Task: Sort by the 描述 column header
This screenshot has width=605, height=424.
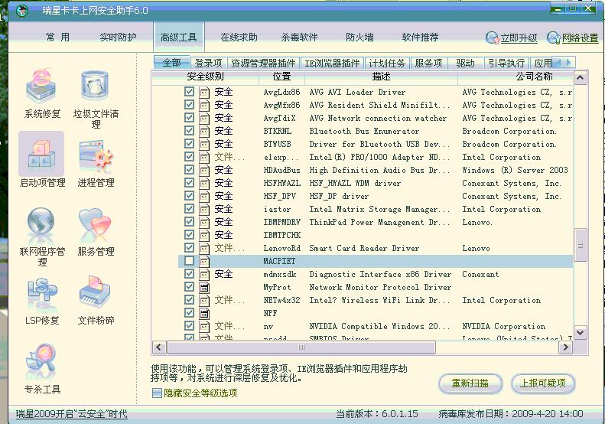Action: pyautogui.click(x=381, y=77)
